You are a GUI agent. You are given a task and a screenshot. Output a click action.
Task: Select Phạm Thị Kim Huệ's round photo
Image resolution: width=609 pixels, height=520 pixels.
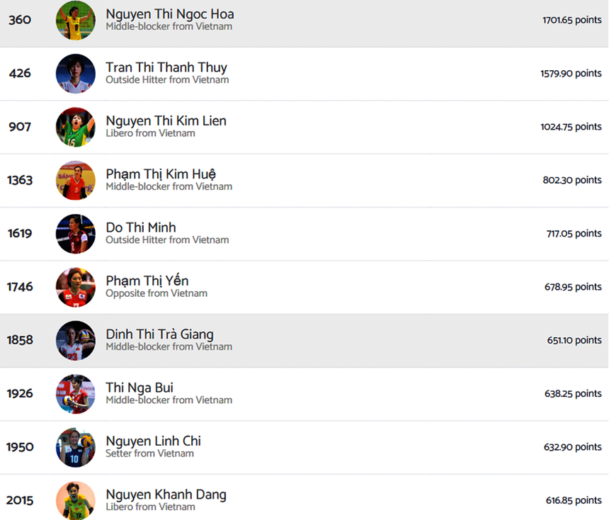pyautogui.click(x=75, y=180)
